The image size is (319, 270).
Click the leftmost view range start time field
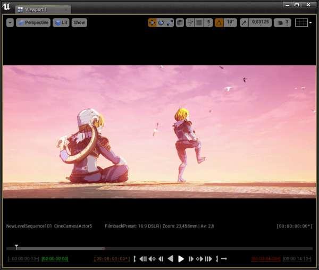click(x=23, y=259)
